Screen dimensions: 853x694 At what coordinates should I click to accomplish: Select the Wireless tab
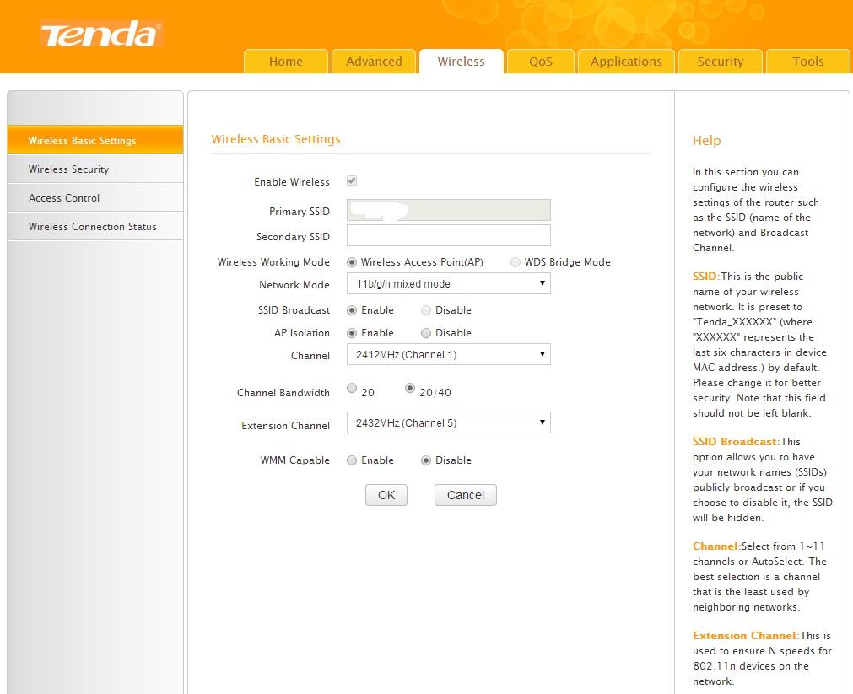click(461, 61)
